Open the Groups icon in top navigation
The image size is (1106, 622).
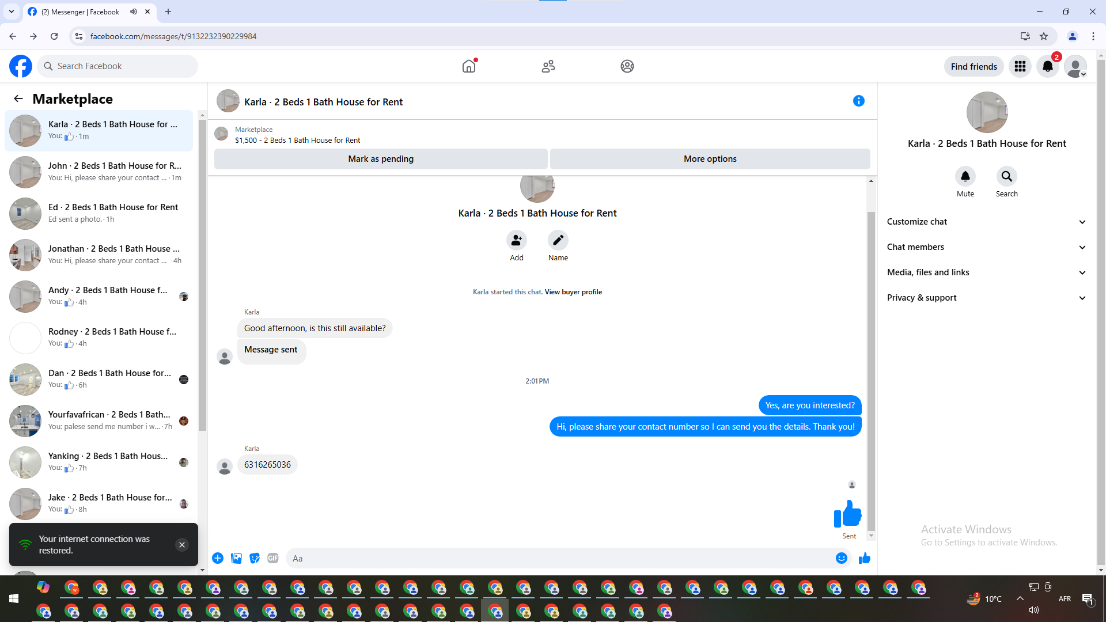point(627,66)
